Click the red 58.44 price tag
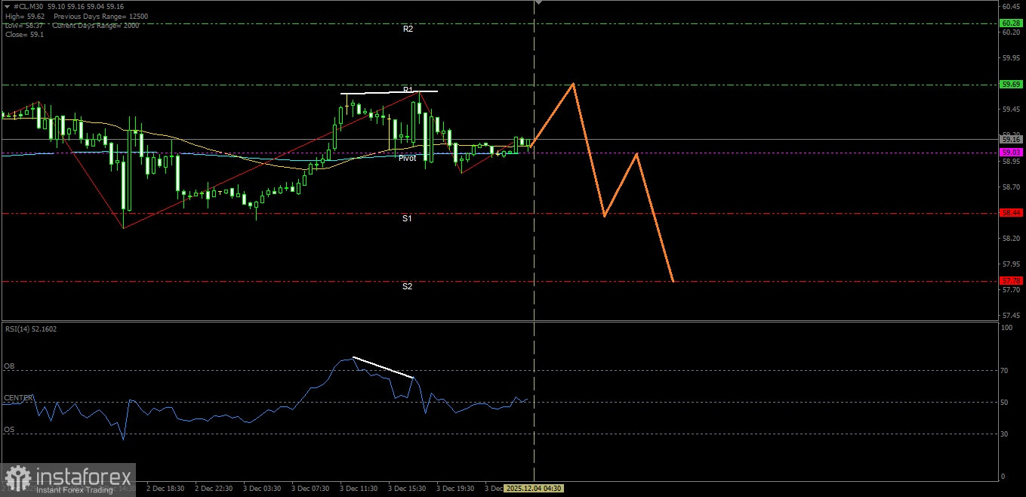 pos(1011,213)
